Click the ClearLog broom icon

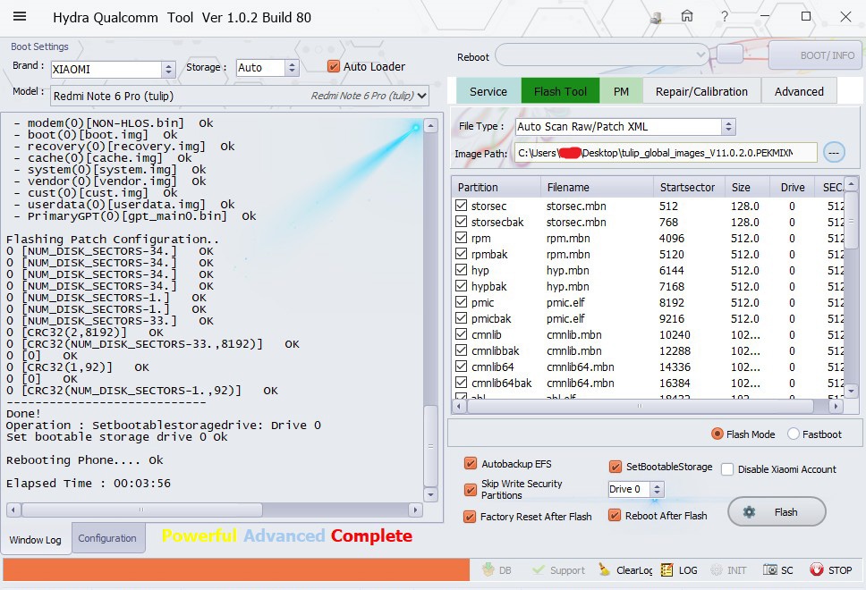point(606,570)
